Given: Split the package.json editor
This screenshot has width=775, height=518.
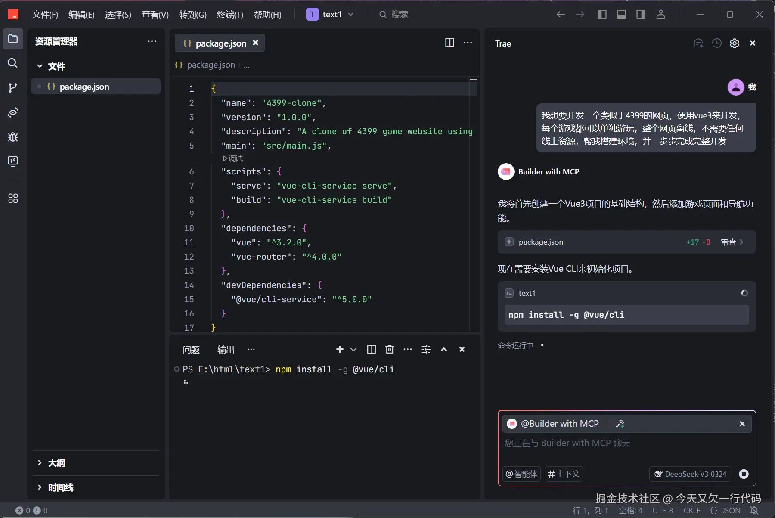Looking at the screenshot, I should coord(449,43).
